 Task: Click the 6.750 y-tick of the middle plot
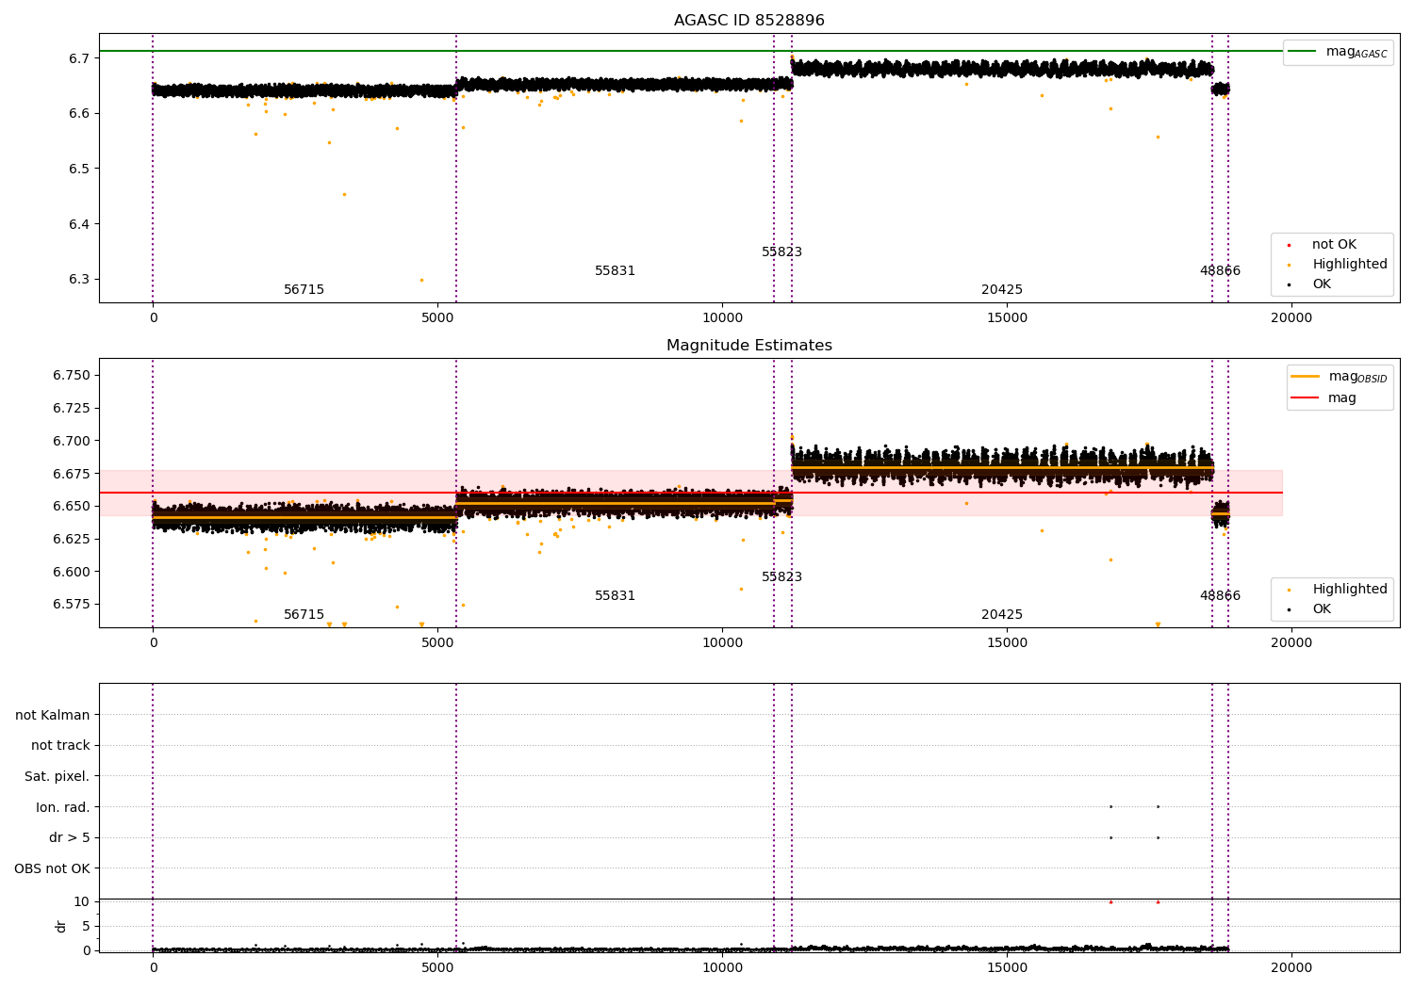pyautogui.click(x=72, y=376)
